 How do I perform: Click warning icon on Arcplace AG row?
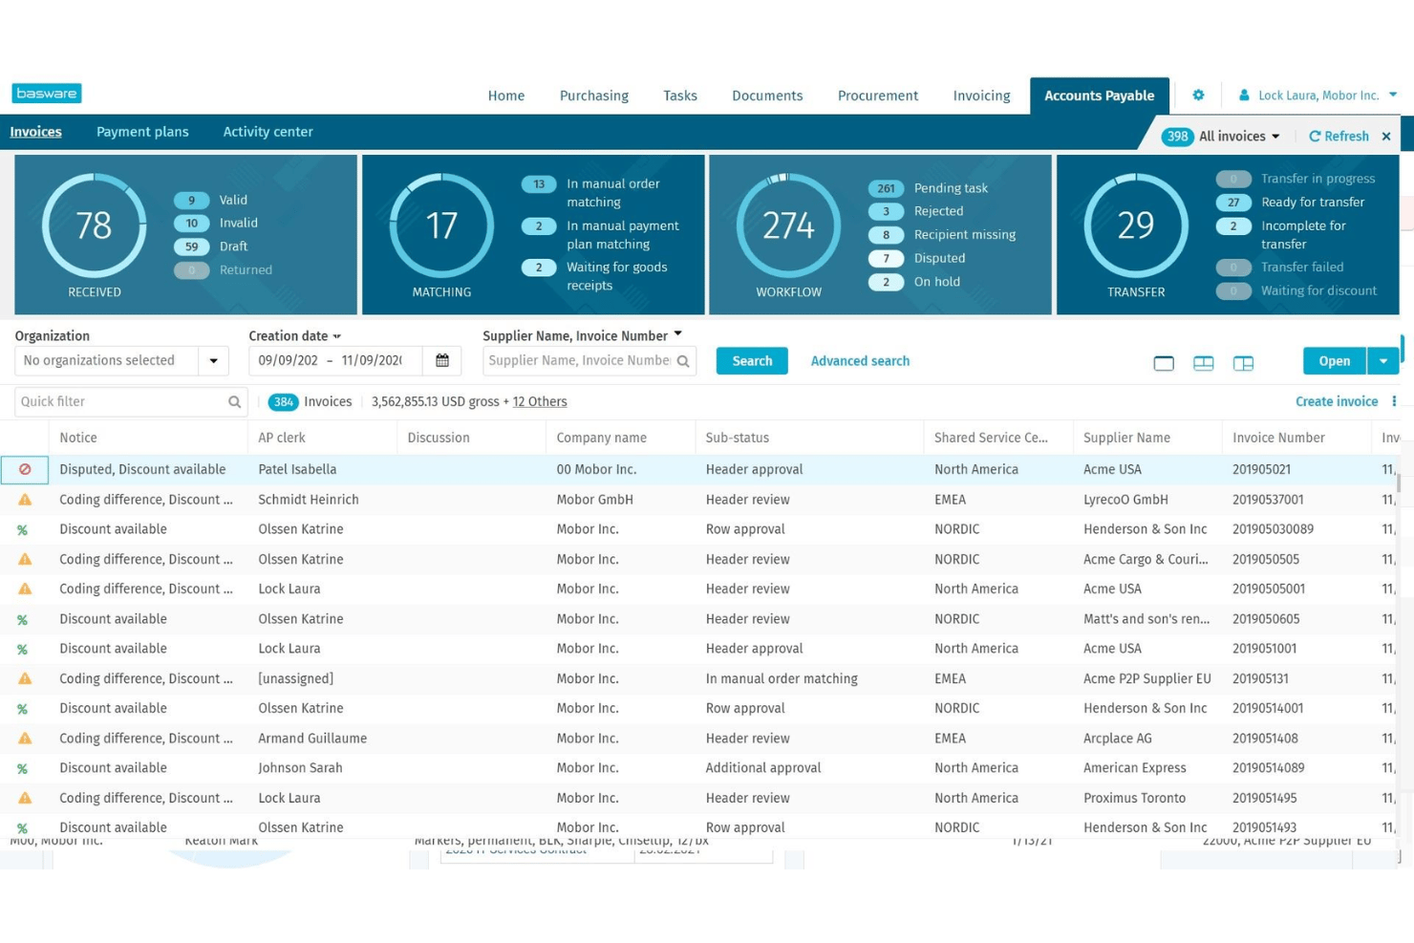click(x=25, y=739)
